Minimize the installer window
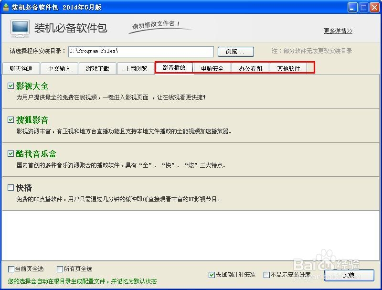382x290 pixels. pos(352,7)
